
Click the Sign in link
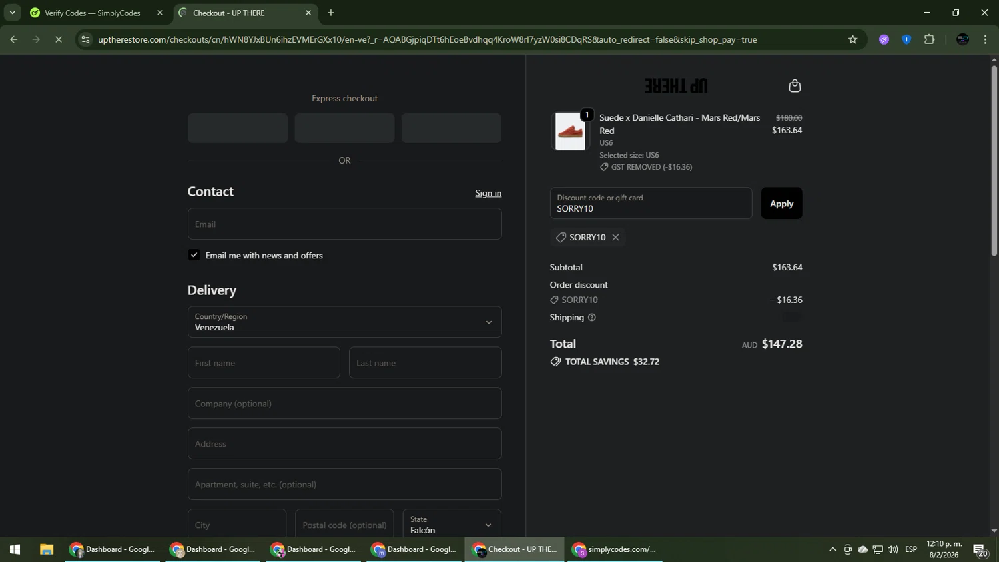click(x=488, y=193)
